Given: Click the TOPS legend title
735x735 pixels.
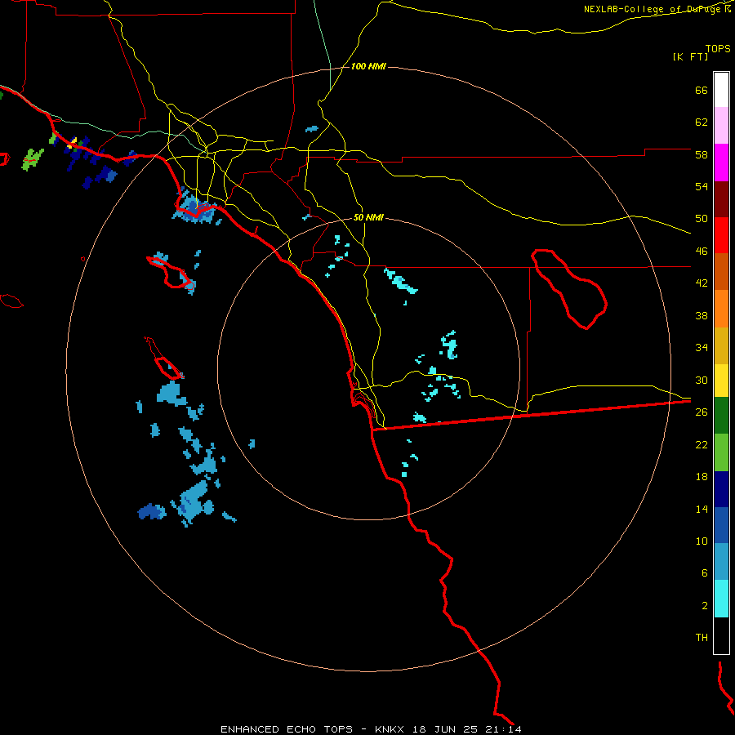Looking at the screenshot, I should point(718,49).
